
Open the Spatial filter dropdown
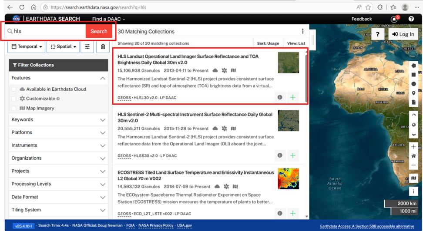pyautogui.click(x=64, y=46)
